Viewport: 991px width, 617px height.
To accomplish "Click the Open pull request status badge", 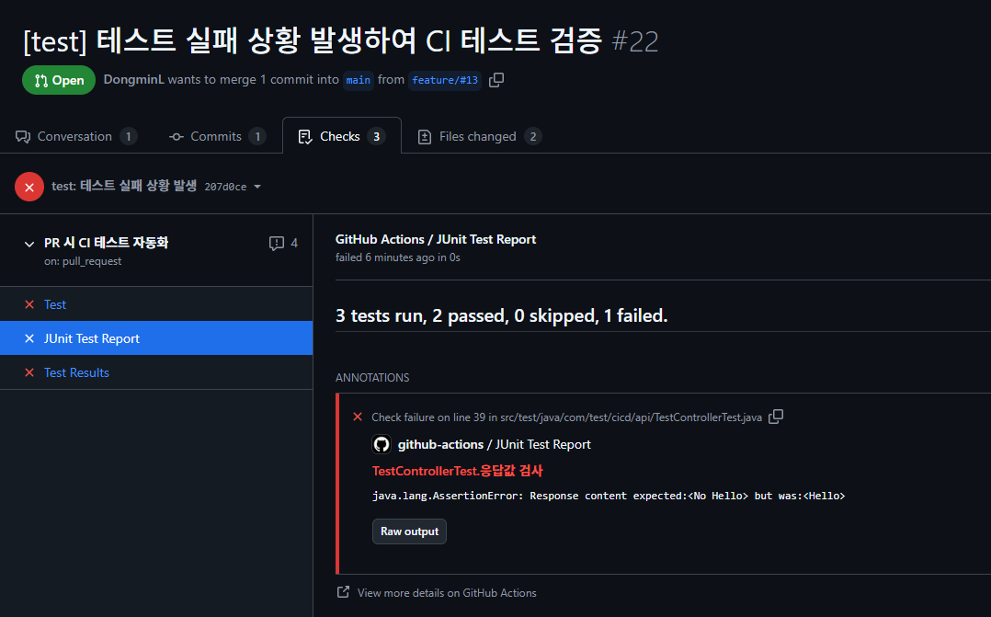I will (x=59, y=80).
